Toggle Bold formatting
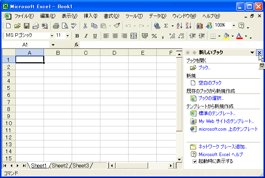265x178 pixels. [77, 36]
